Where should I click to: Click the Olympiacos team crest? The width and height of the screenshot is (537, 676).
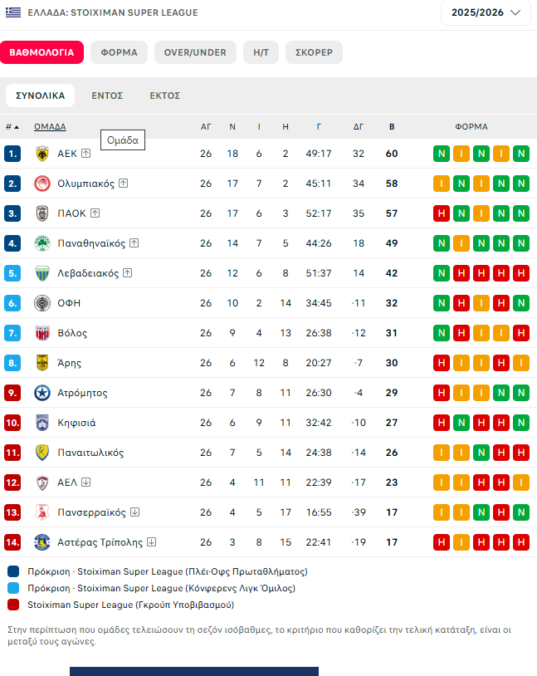point(41,184)
